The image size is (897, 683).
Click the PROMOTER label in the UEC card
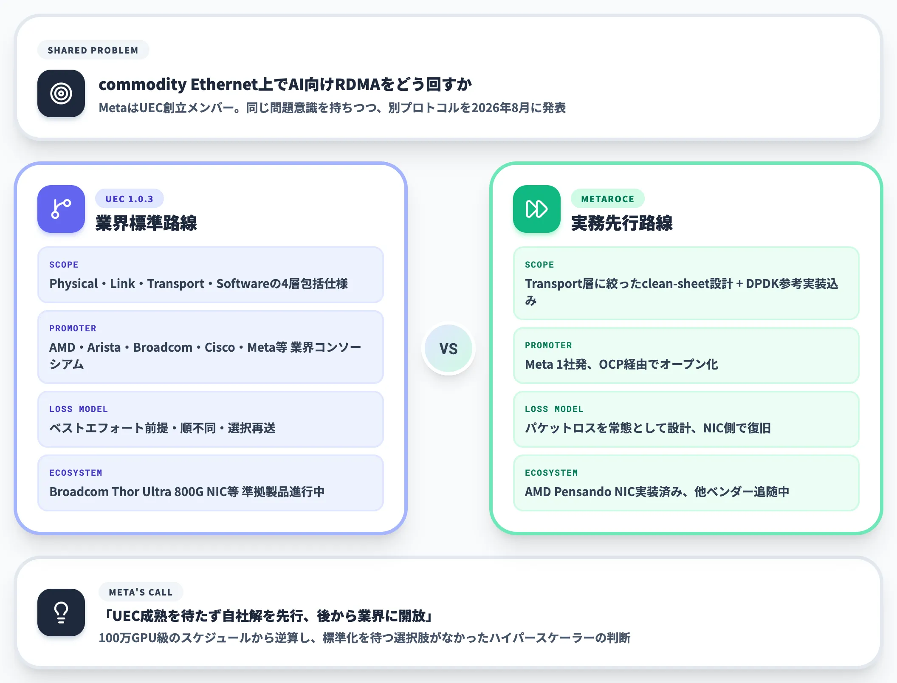point(73,328)
